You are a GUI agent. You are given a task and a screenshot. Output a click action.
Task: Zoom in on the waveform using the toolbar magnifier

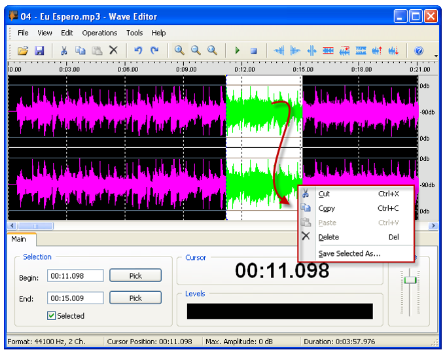(179, 50)
